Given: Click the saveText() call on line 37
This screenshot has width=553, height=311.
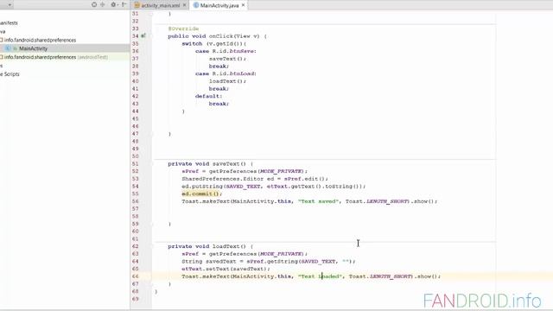Looking at the screenshot, I should (x=227, y=59).
